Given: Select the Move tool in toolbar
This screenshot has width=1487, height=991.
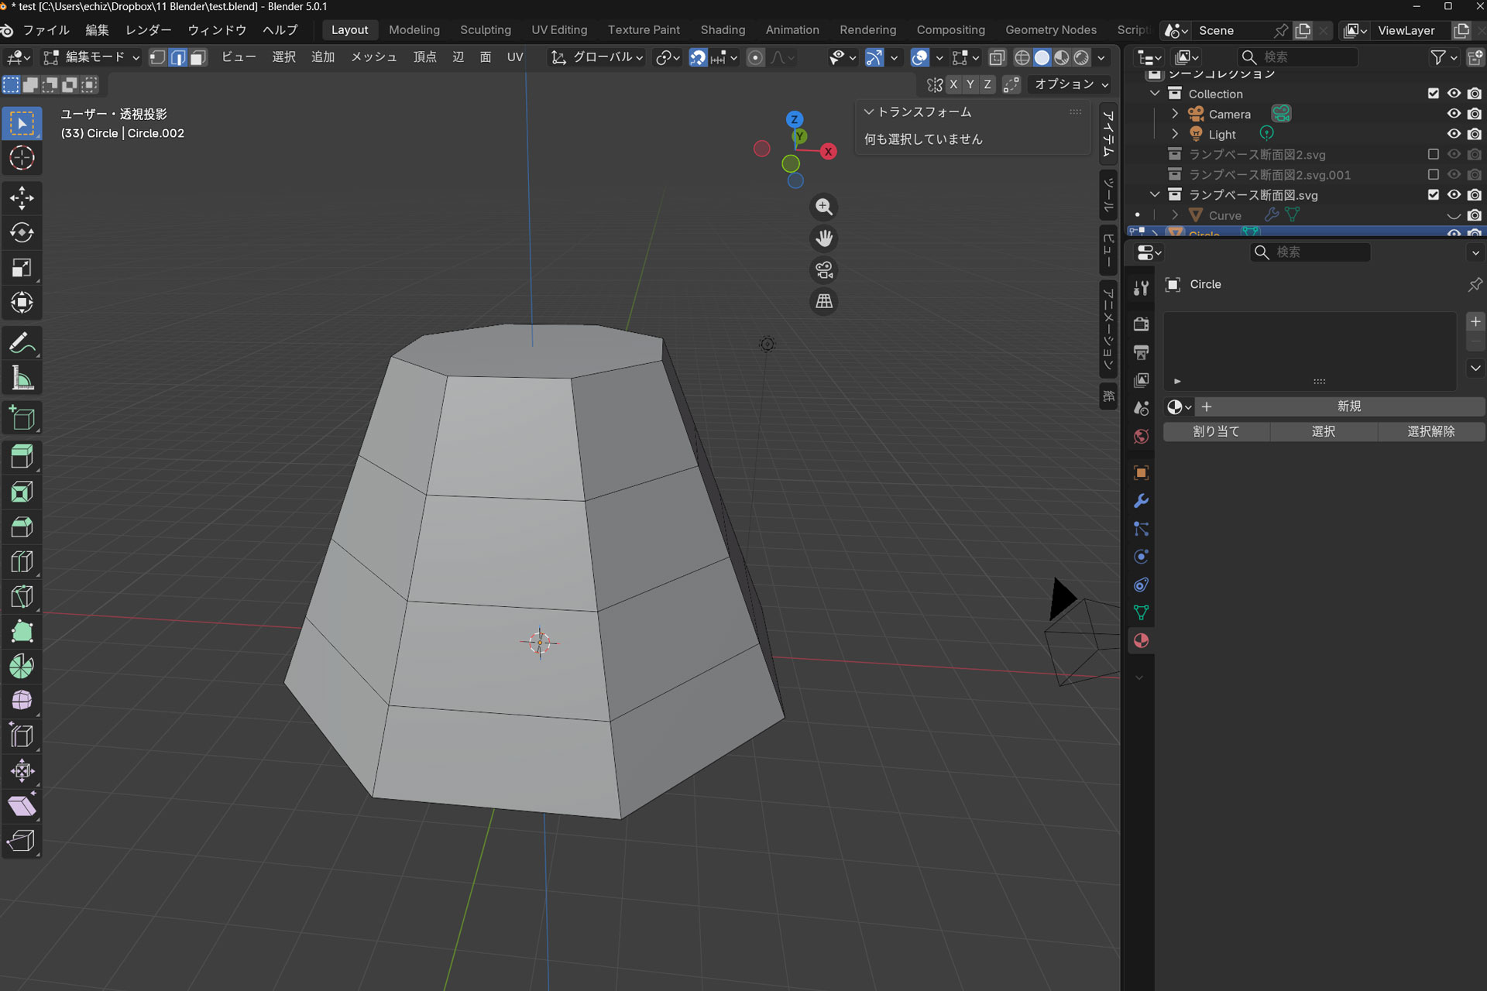Looking at the screenshot, I should point(22,197).
